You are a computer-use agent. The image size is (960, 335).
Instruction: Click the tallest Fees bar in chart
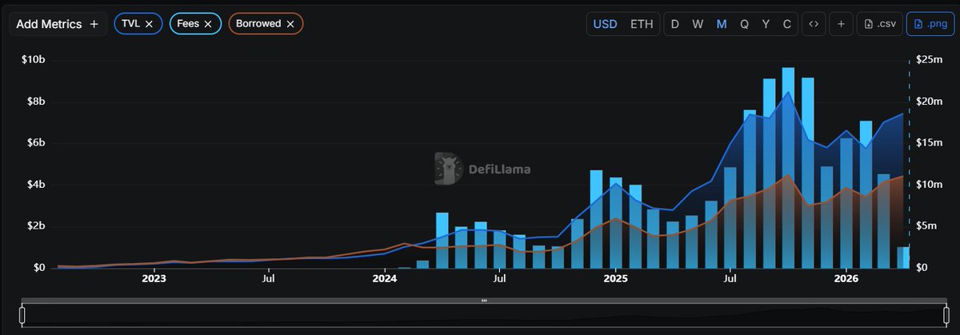click(x=788, y=168)
